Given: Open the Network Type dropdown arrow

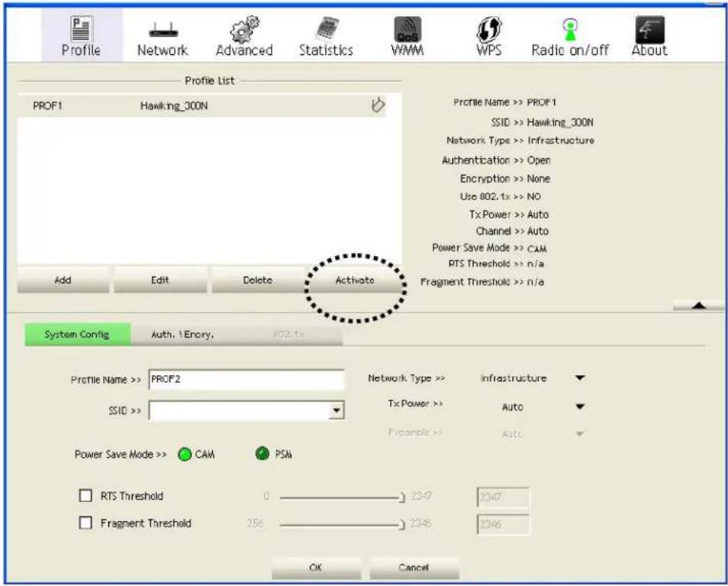Looking at the screenshot, I should point(580,378).
